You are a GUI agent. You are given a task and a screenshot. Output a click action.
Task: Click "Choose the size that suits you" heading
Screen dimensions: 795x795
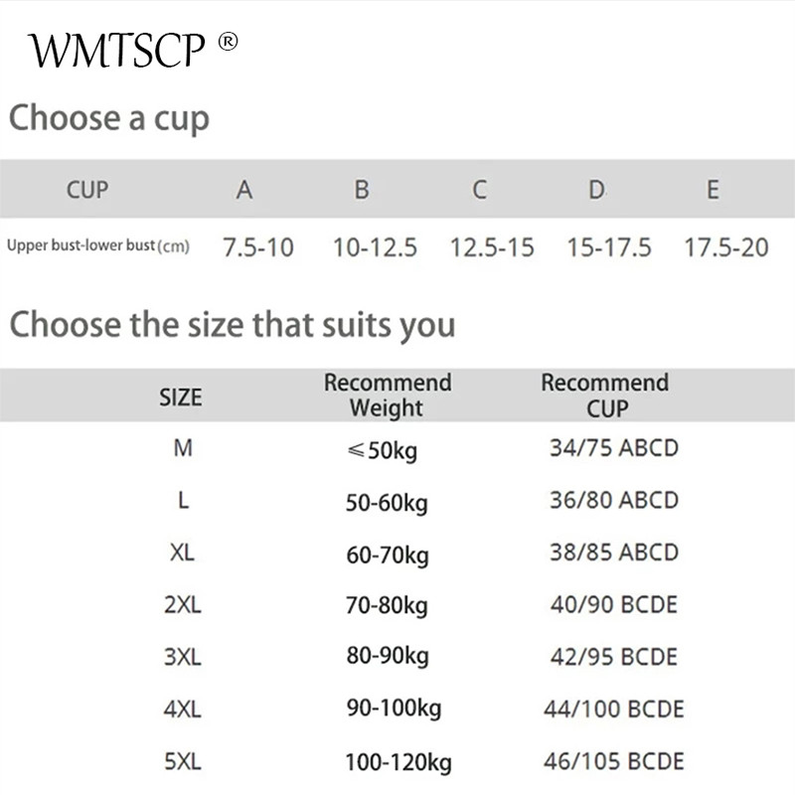point(232,325)
